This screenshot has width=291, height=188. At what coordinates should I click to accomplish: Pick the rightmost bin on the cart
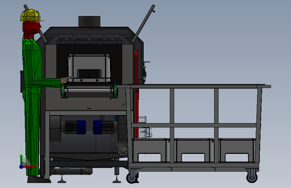coord(237,151)
